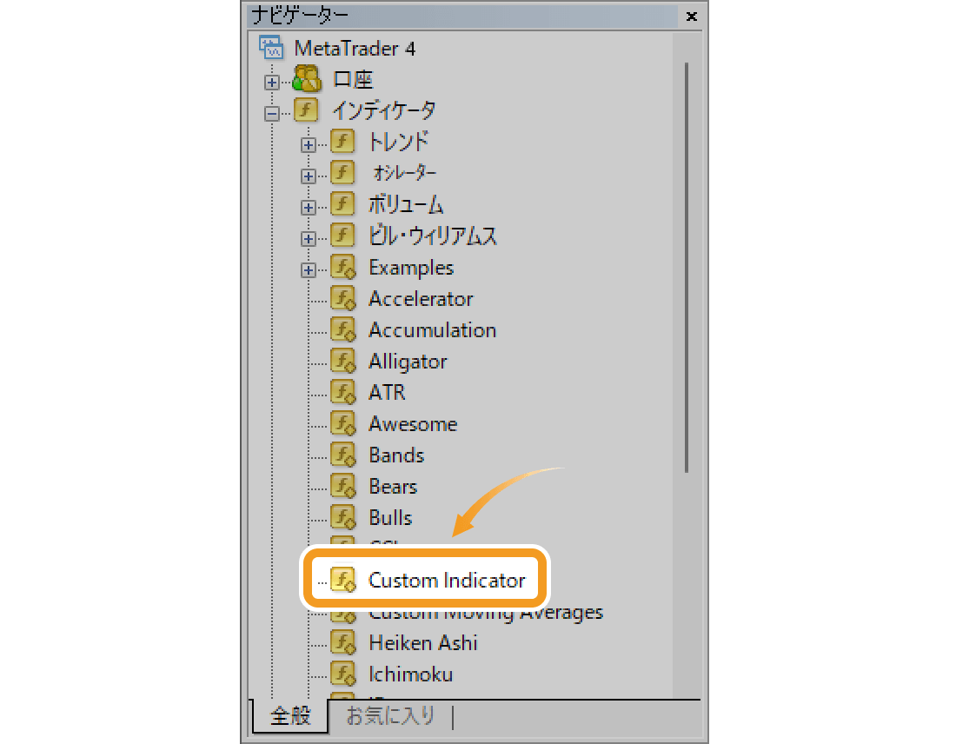Close the ナビゲーター panel
The height and width of the screenshot is (744, 956).
pos(692,17)
